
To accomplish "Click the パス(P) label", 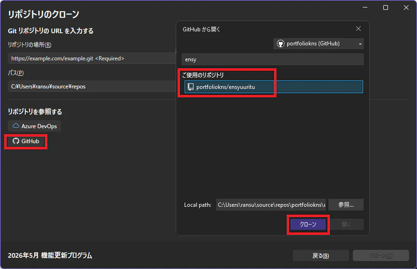I will coord(15,73).
